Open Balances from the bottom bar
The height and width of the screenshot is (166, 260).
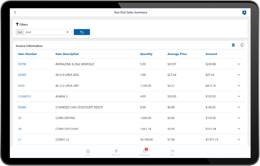[x=116, y=152]
